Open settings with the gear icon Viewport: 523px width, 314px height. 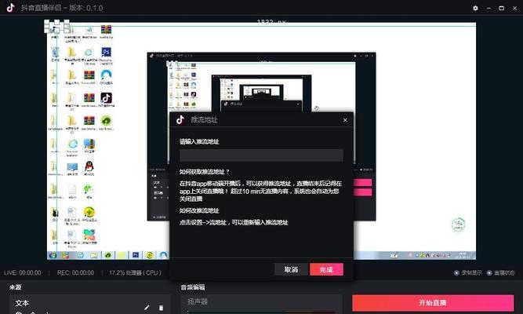point(476,8)
